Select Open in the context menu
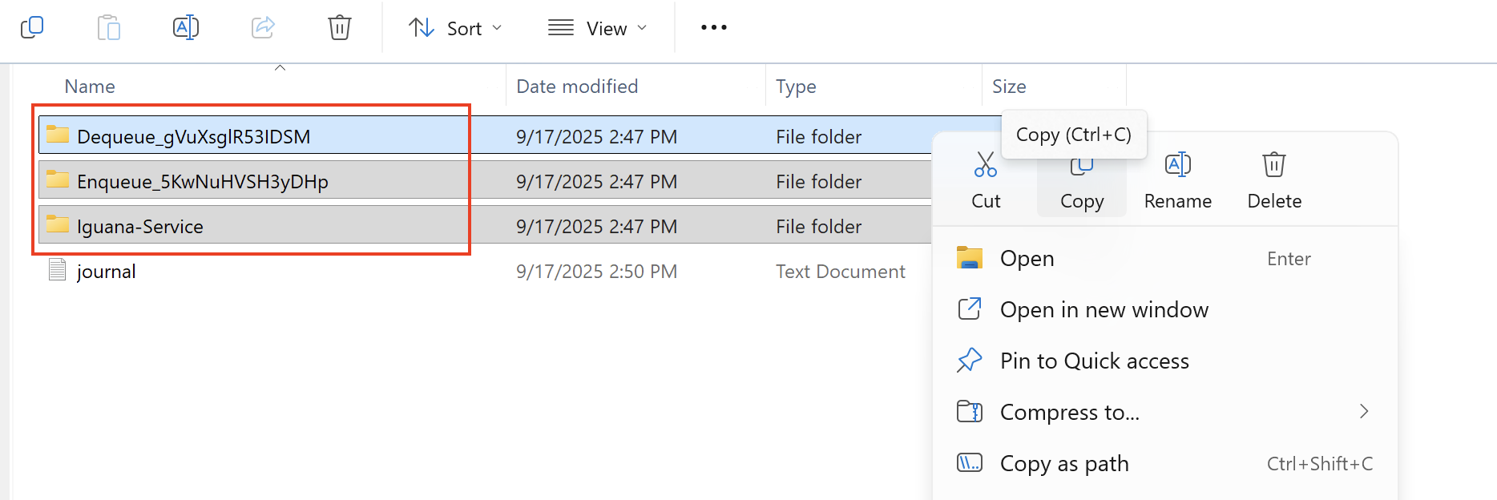 coord(1027,259)
